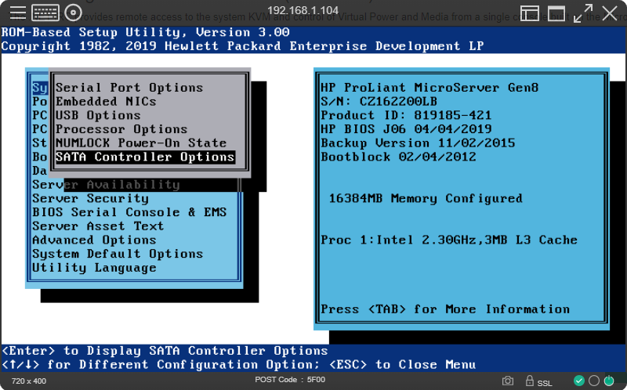627x390 pixels.
Task: Select Advanced Options menu item
Action: tap(94, 240)
